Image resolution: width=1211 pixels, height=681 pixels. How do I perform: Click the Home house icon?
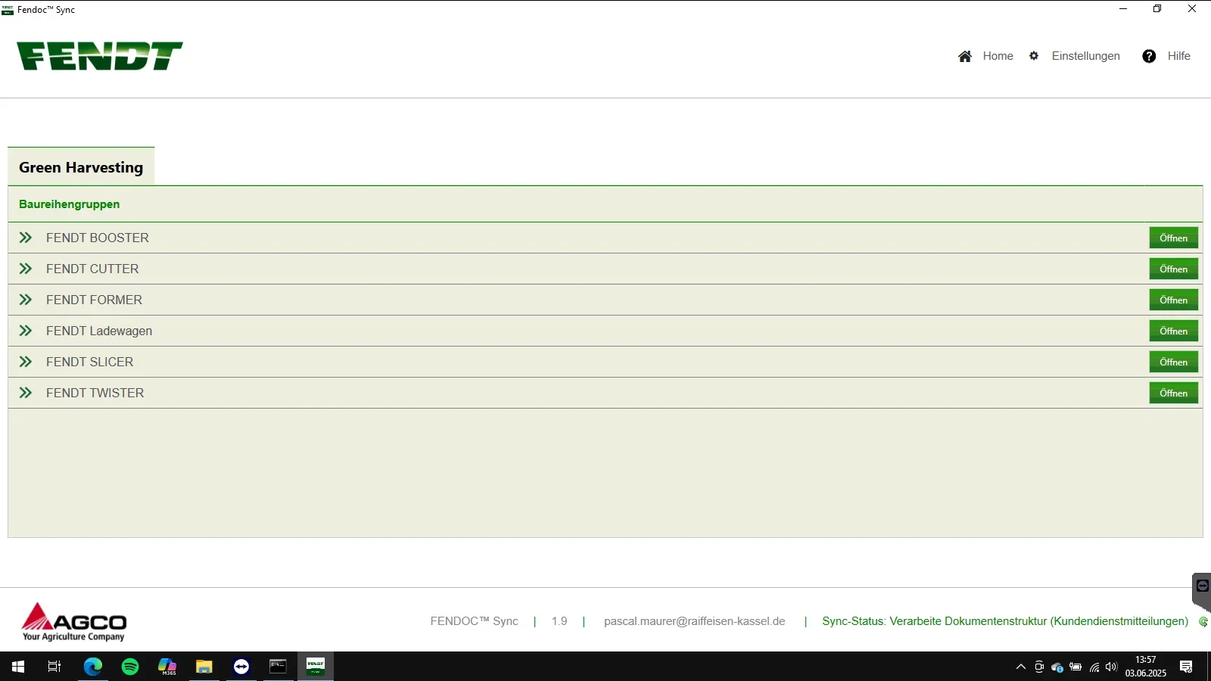pos(965,56)
